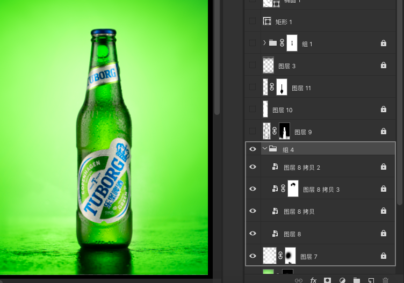Click lock icon on 图层 7
The image size is (404, 283).
(384, 256)
